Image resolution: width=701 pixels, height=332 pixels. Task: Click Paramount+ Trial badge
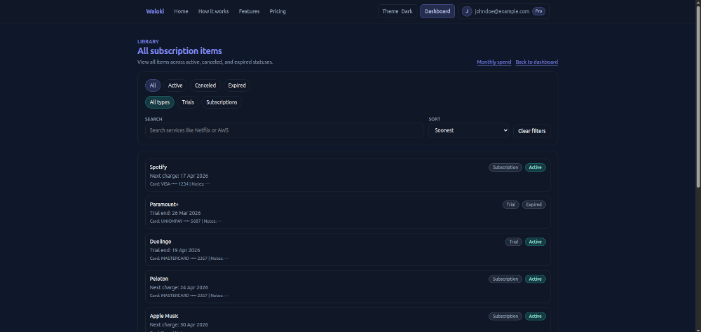[x=511, y=205]
